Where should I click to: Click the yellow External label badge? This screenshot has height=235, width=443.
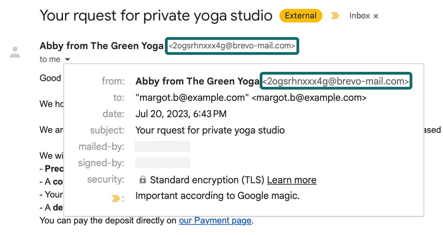point(301,16)
